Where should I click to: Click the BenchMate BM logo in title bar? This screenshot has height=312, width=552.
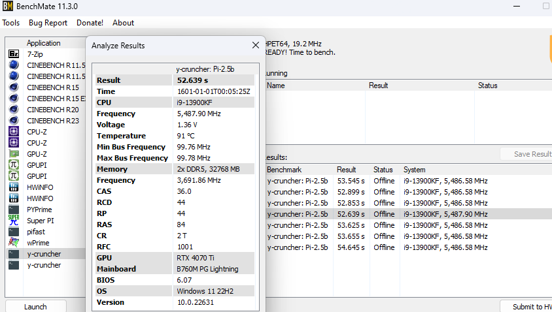tap(7, 6)
